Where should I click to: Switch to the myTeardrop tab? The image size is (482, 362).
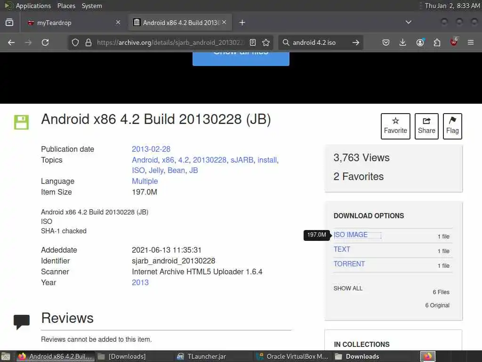[73, 23]
